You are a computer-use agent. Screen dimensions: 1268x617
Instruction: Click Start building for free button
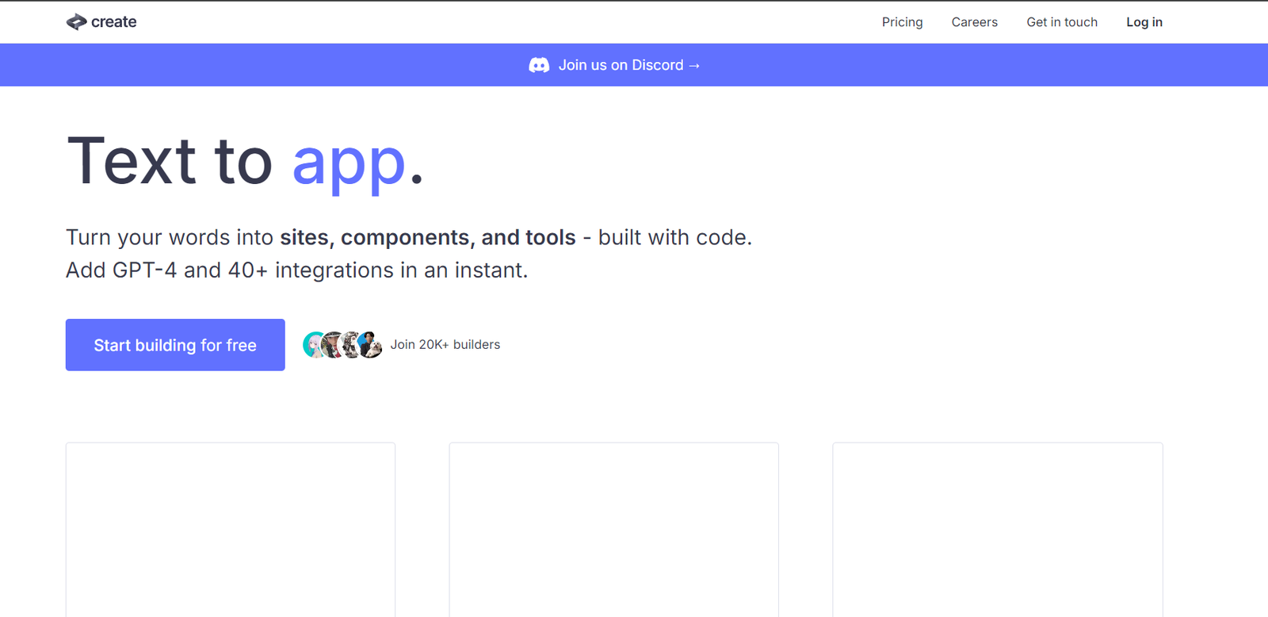(x=175, y=345)
